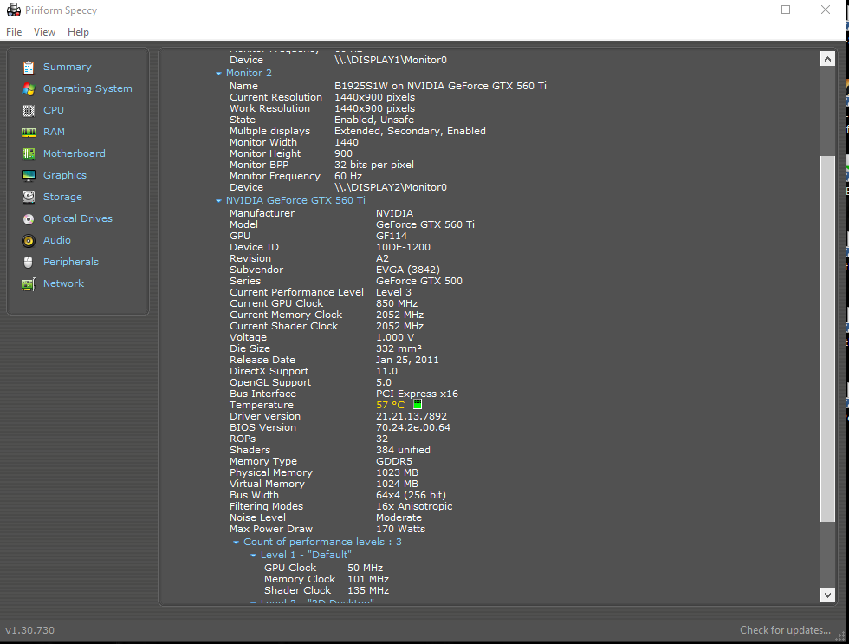This screenshot has height=644, width=849.
Task: Click the Operating System Windows flag icon
Action: tap(29, 88)
